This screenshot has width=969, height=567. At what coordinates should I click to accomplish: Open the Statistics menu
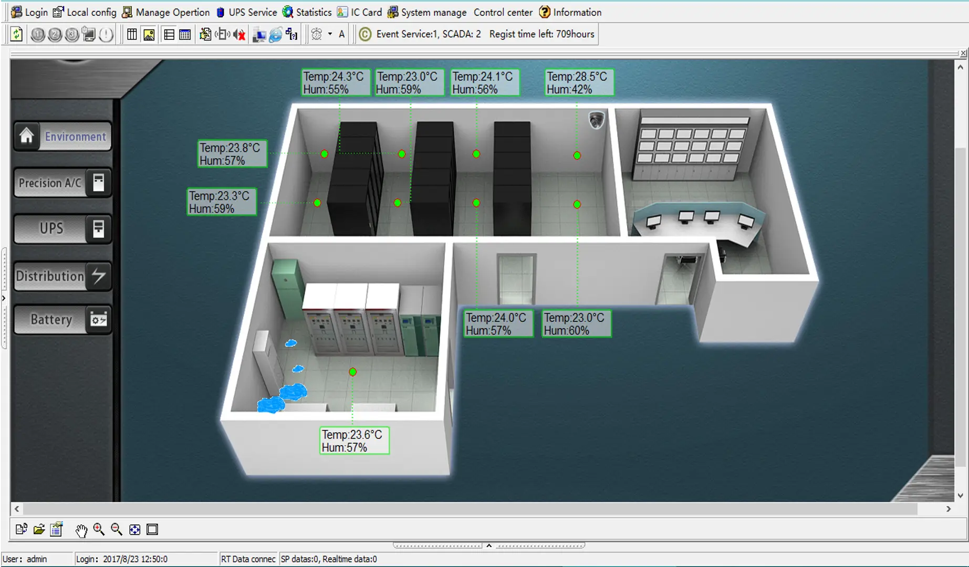point(307,12)
